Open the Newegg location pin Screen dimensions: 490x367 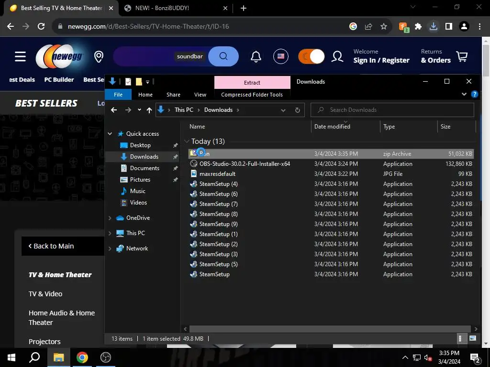[99, 56]
